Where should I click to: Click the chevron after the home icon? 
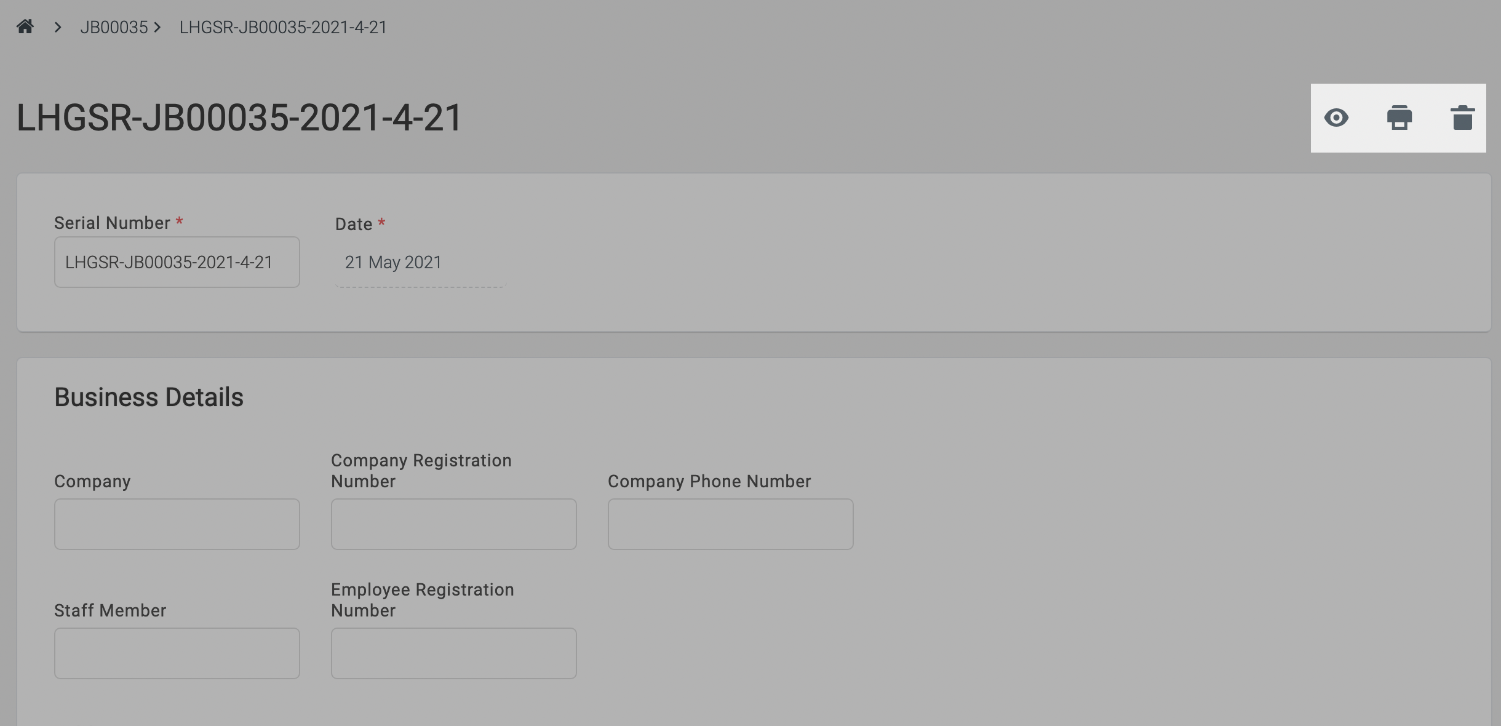58,27
